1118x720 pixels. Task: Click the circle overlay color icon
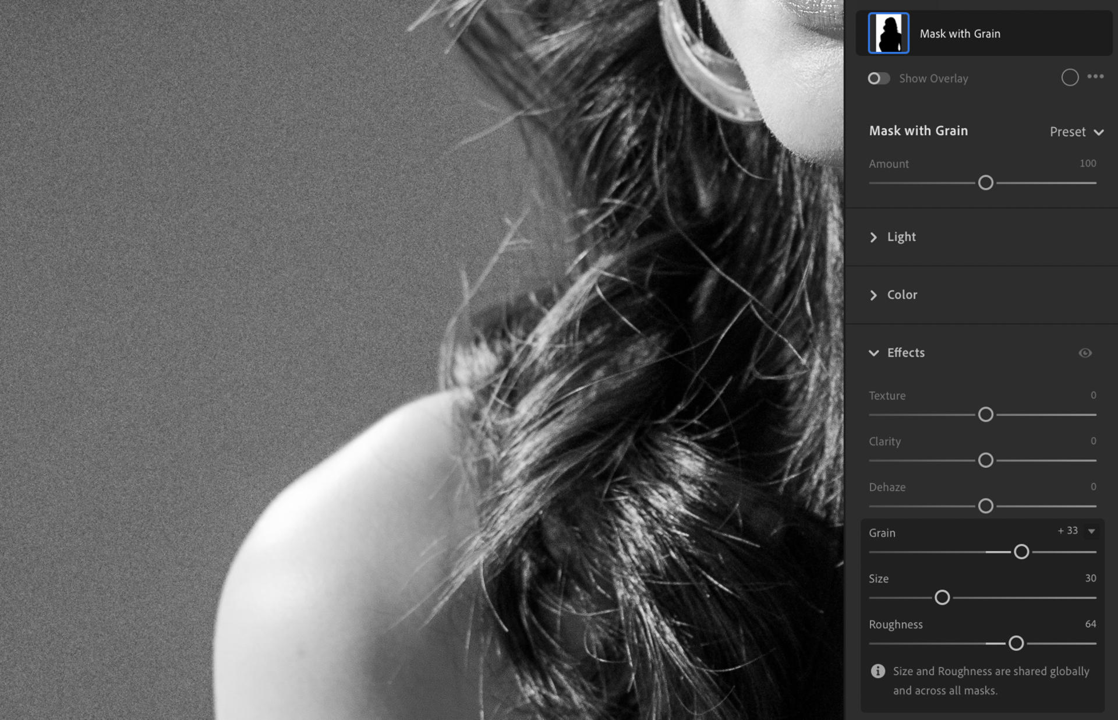point(1070,77)
